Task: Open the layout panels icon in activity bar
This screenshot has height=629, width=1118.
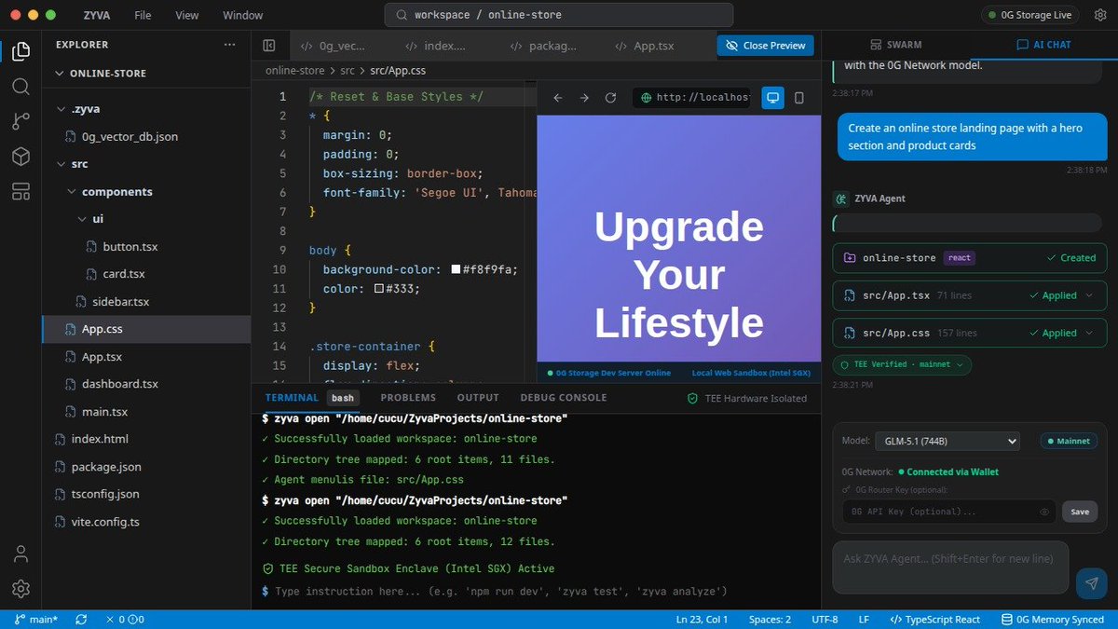Action: 20,191
